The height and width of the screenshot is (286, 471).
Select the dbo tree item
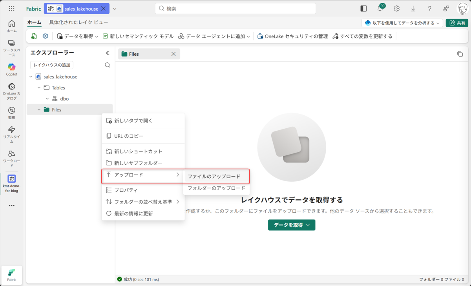tap(64, 99)
